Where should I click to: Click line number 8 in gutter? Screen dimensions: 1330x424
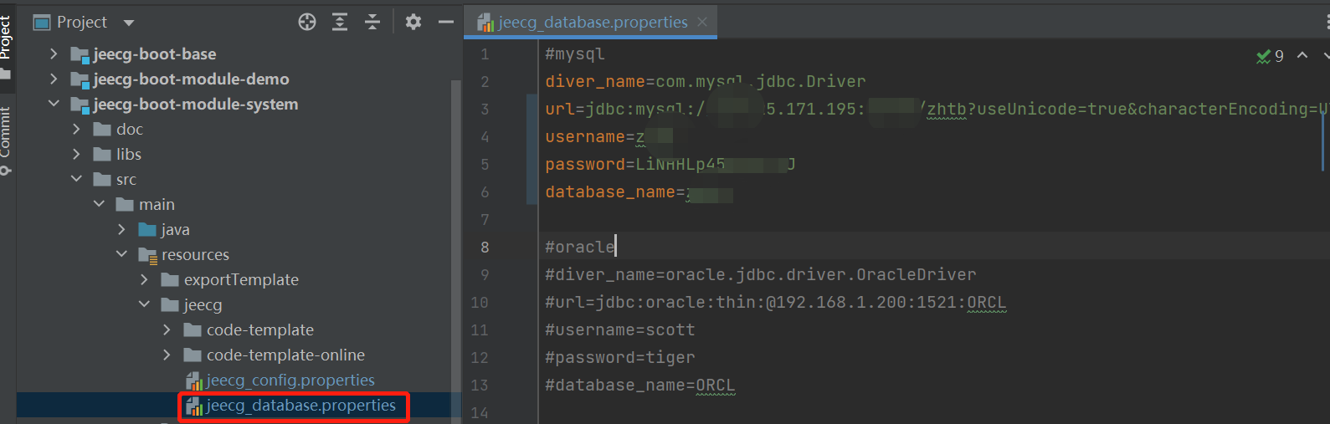tap(485, 248)
